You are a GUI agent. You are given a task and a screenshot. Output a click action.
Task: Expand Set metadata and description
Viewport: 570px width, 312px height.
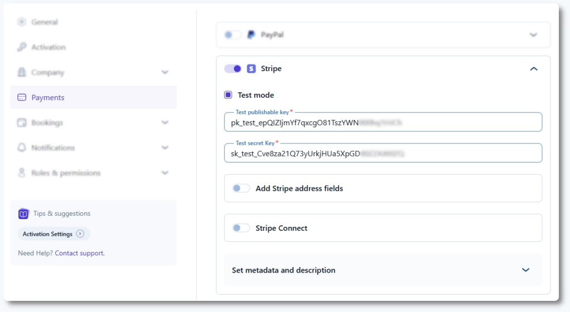(x=525, y=270)
